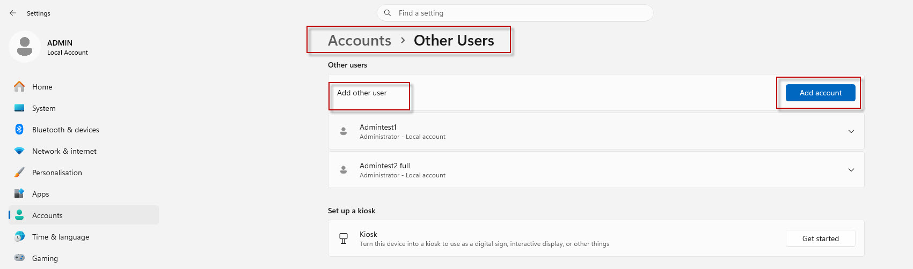Screen dimensions: 913x269
Task: Click the Accounts breadcrumb link
Action: coord(360,40)
